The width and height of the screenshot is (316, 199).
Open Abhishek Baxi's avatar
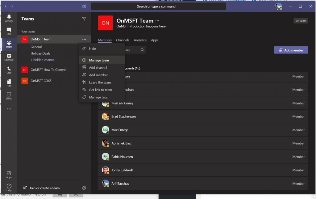pos(106,143)
